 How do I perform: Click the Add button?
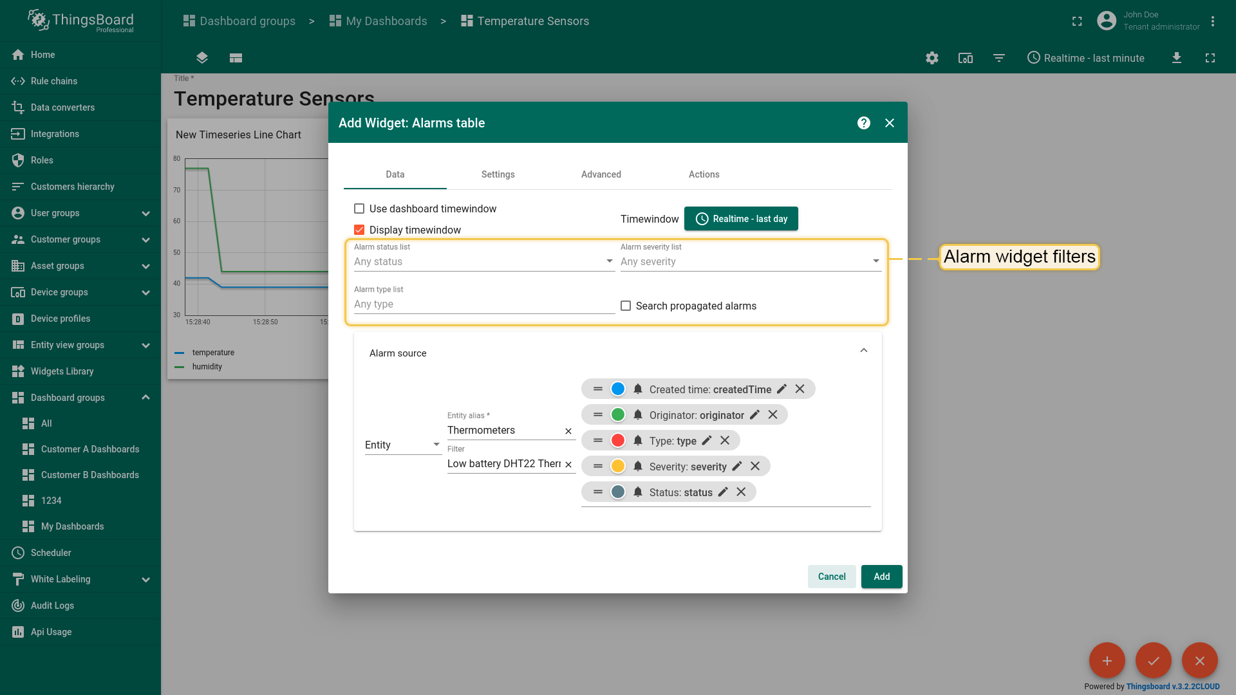882,577
